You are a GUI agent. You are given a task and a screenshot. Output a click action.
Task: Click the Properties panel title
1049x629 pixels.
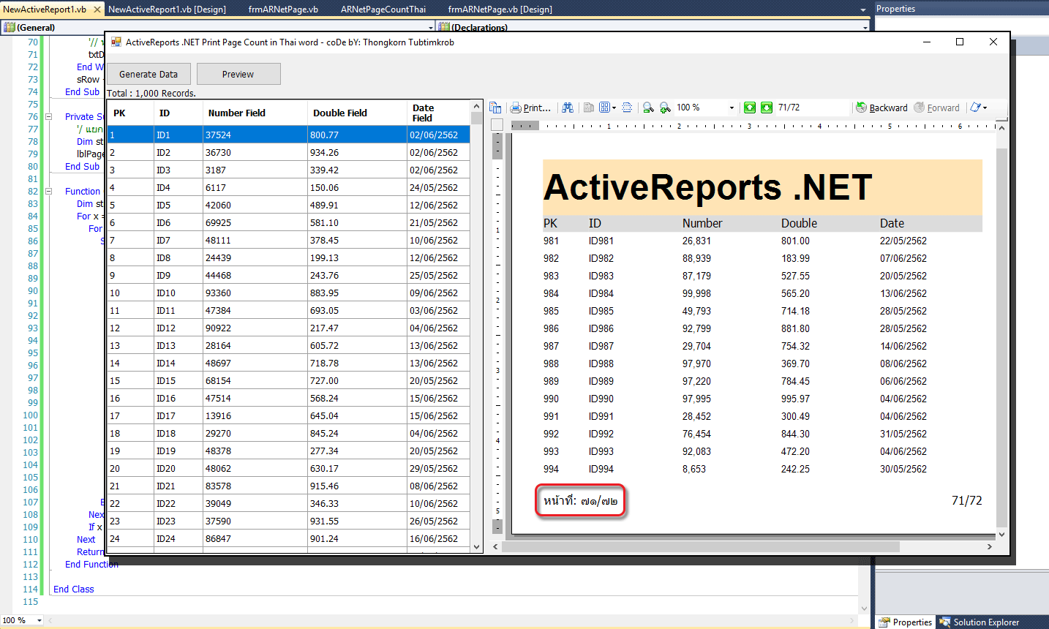coord(895,9)
